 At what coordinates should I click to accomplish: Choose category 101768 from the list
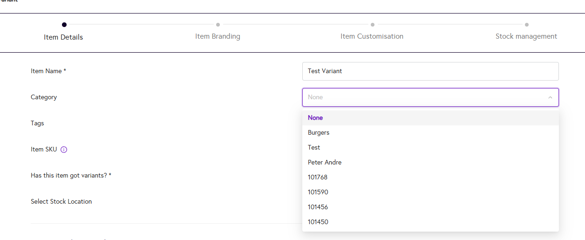pyautogui.click(x=318, y=178)
